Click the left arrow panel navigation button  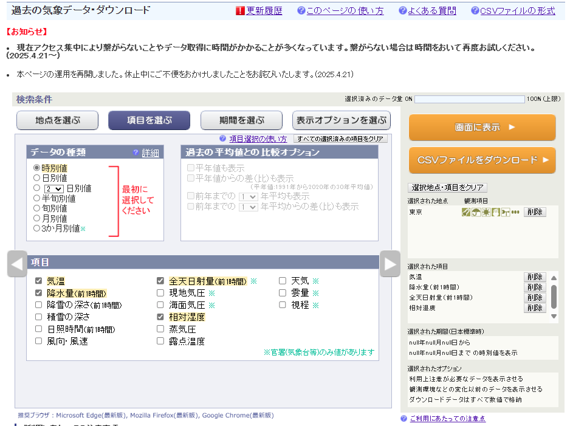[x=17, y=264]
